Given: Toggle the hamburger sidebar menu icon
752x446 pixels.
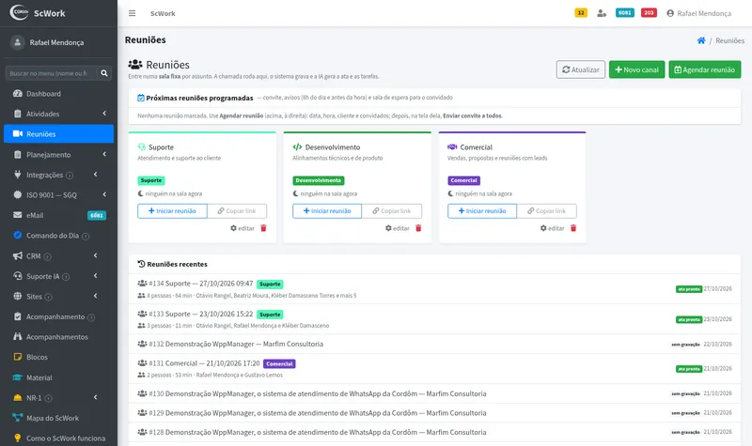Looking at the screenshot, I should pyautogui.click(x=132, y=13).
